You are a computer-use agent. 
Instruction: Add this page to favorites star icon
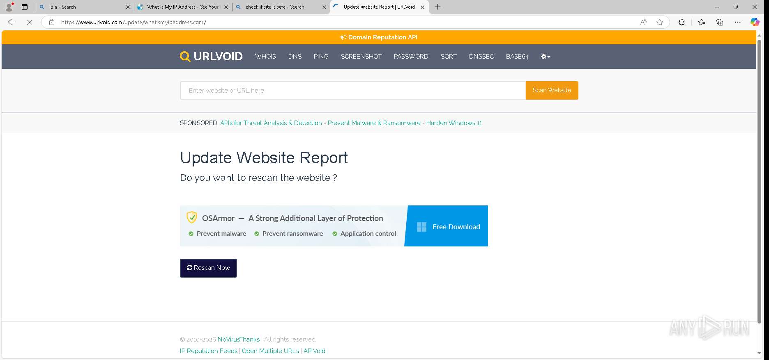[x=660, y=22]
